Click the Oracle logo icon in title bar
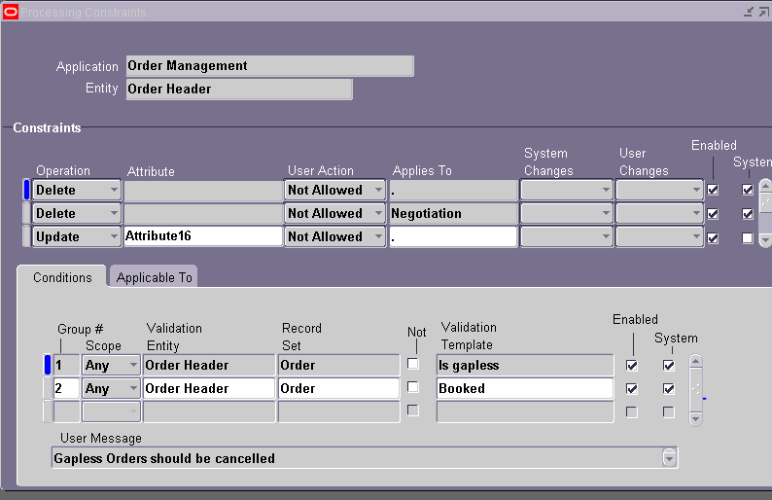 tap(11, 12)
